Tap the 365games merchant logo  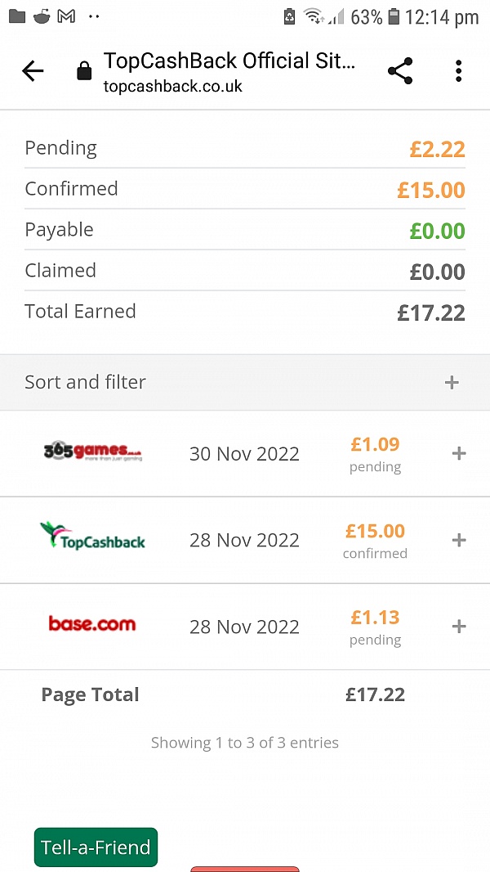pos(92,452)
